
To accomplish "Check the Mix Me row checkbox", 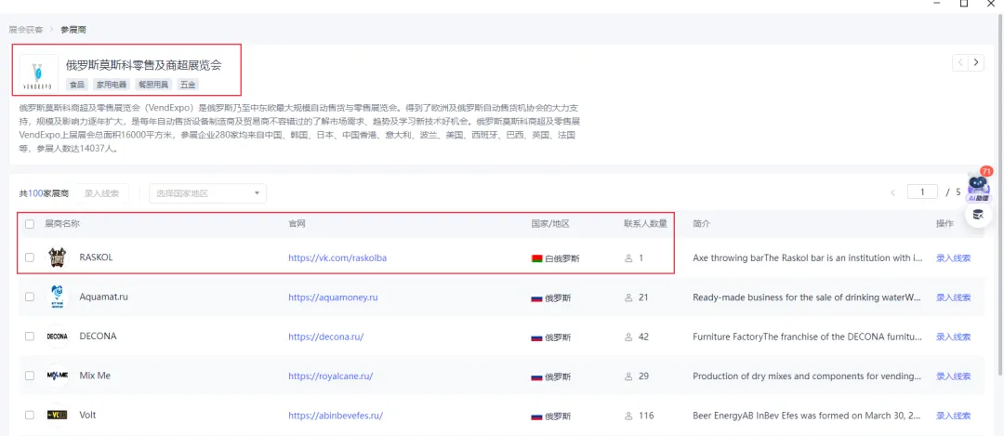I will [30, 376].
